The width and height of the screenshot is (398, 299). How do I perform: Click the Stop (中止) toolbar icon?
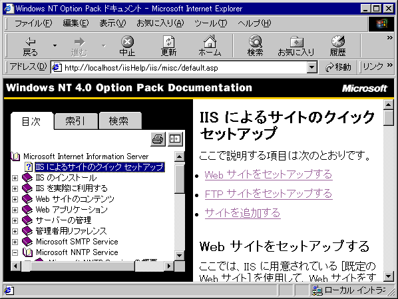(x=127, y=46)
